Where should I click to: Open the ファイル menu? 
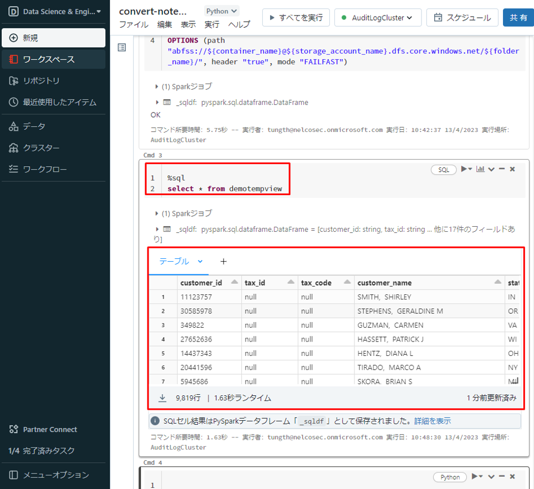tap(134, 24)
